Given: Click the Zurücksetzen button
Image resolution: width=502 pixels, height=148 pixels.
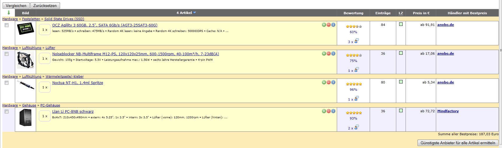Looking at the screenshot, I should point(45,6).
